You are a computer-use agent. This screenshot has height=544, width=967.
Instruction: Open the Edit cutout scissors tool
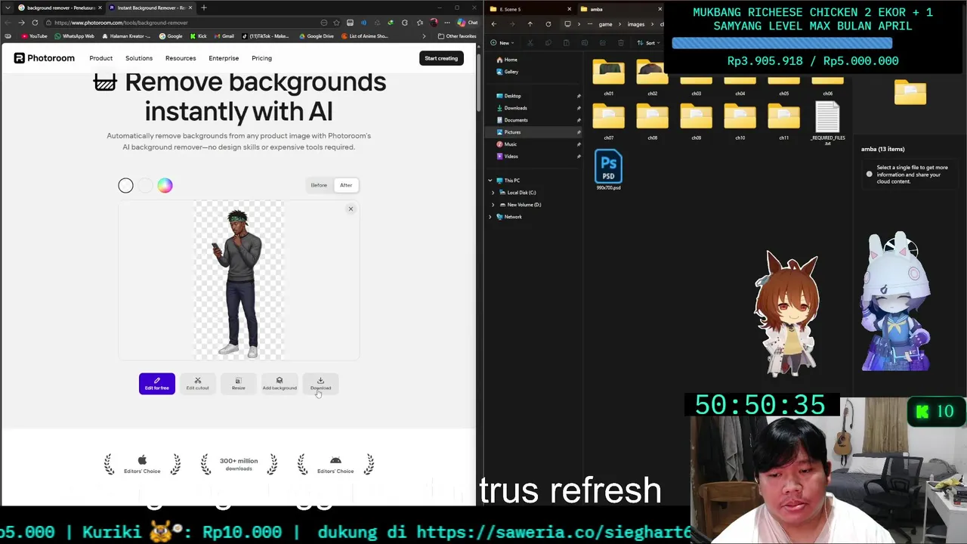click(x=198, y=384)
